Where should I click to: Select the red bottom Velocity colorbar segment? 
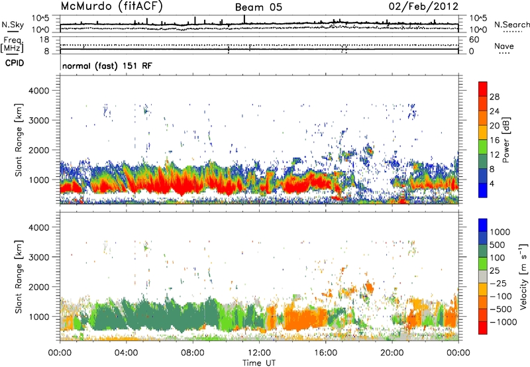pos(483,328)
